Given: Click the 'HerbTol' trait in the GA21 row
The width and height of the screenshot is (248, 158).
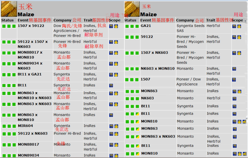Looking at the screenshot, I should tap(213, 26).
